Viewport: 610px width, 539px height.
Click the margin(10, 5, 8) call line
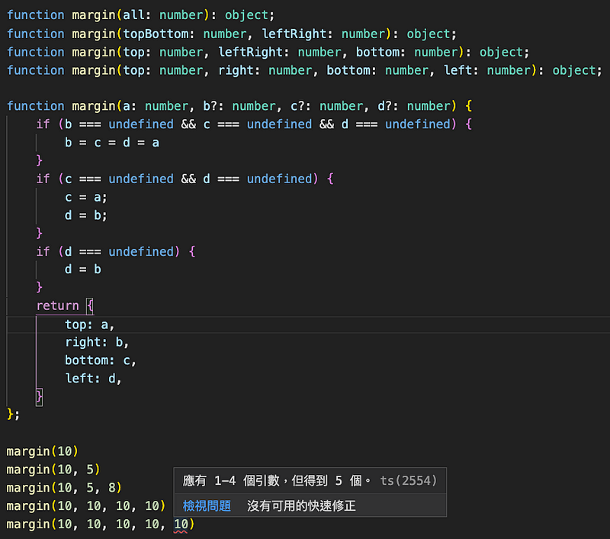coord(64,487)
